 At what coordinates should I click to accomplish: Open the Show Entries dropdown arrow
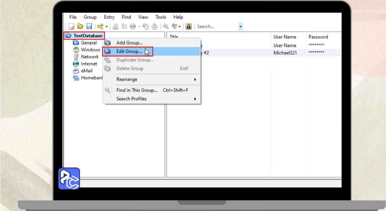click(x=179, y=27)
